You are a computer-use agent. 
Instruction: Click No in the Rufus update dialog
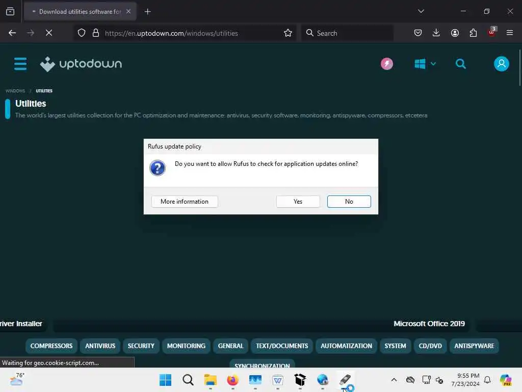[349, 201]
